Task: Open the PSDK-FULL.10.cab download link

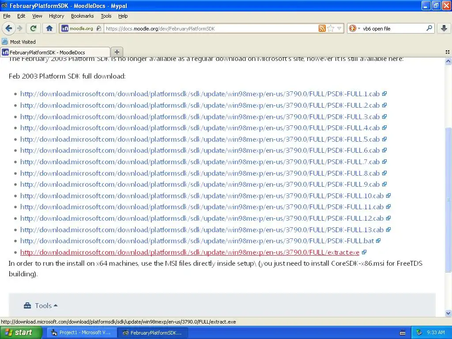Action: (x=202, y=196)
